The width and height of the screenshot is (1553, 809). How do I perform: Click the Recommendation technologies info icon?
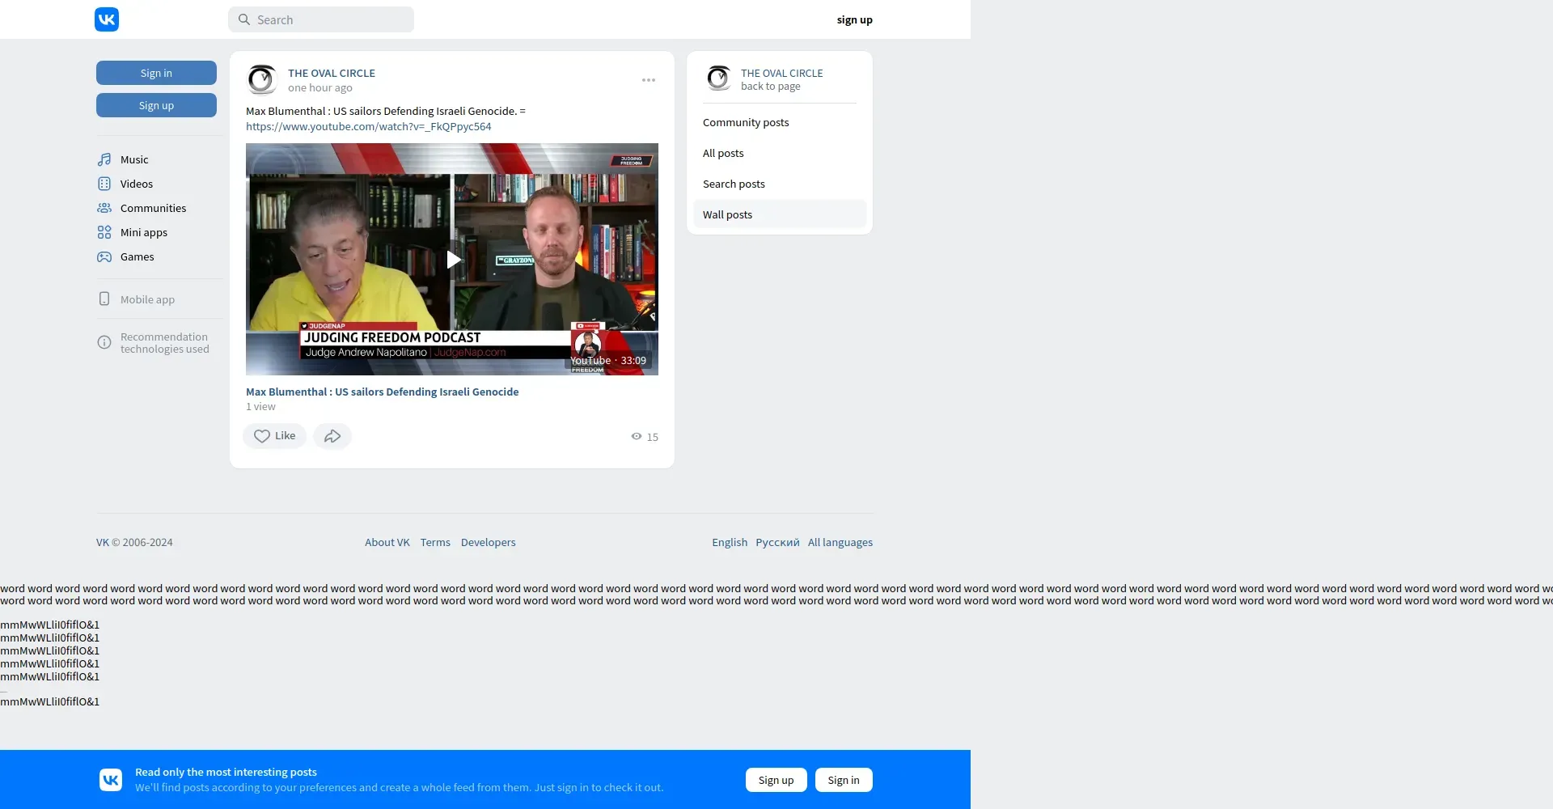104,342
